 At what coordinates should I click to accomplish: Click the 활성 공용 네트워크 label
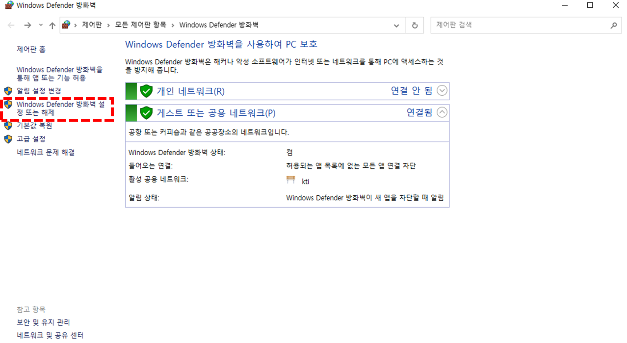pos(158,180)
